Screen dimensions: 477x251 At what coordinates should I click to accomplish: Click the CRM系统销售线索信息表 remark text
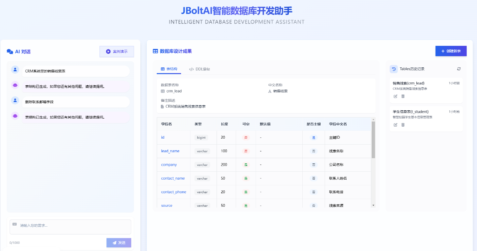tap(185, 107)
